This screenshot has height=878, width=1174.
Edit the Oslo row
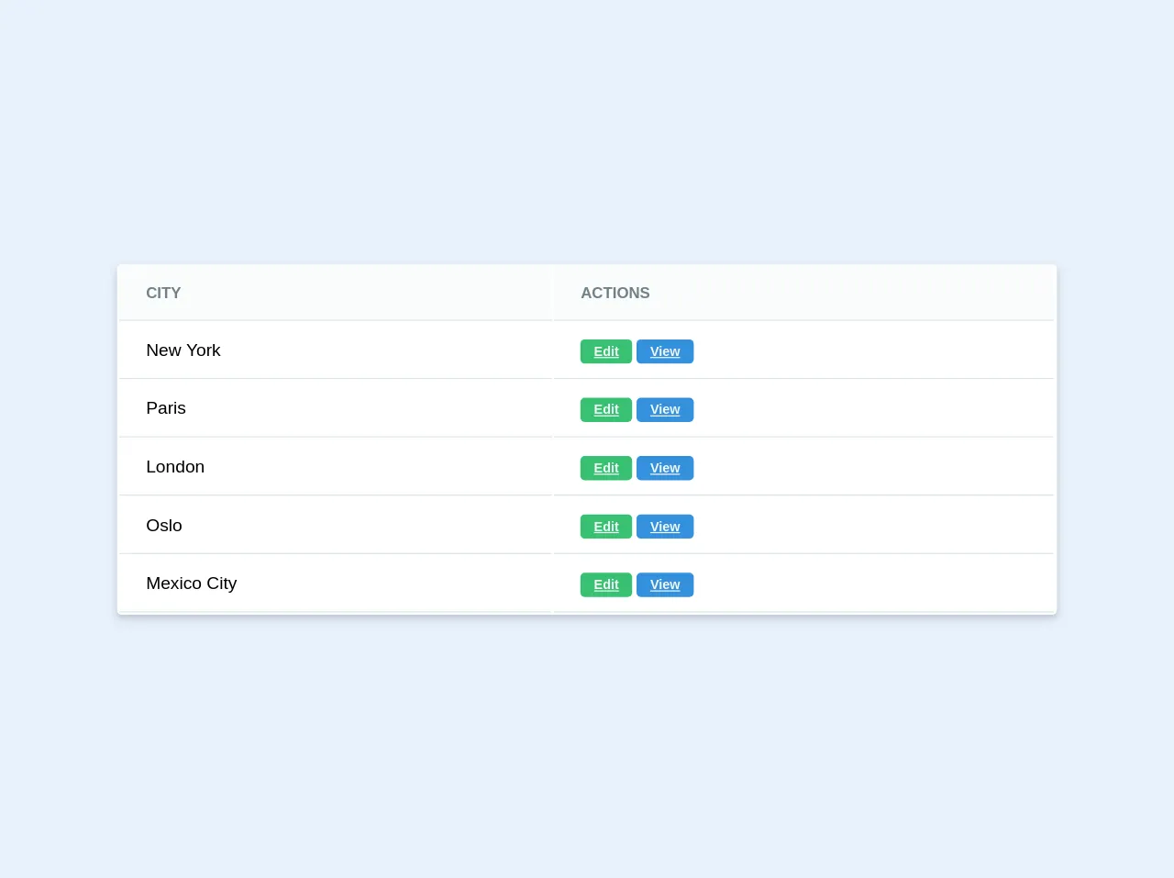pos(605,527)
